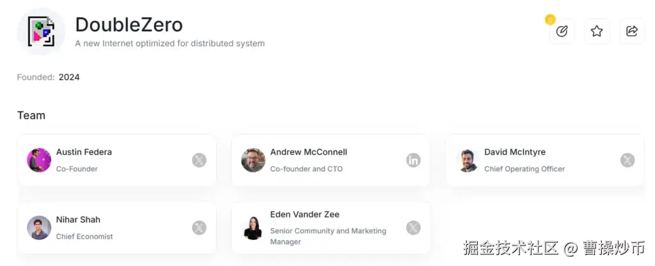Open Andrew McConnell's LinkedIn icon

point(413,160)
